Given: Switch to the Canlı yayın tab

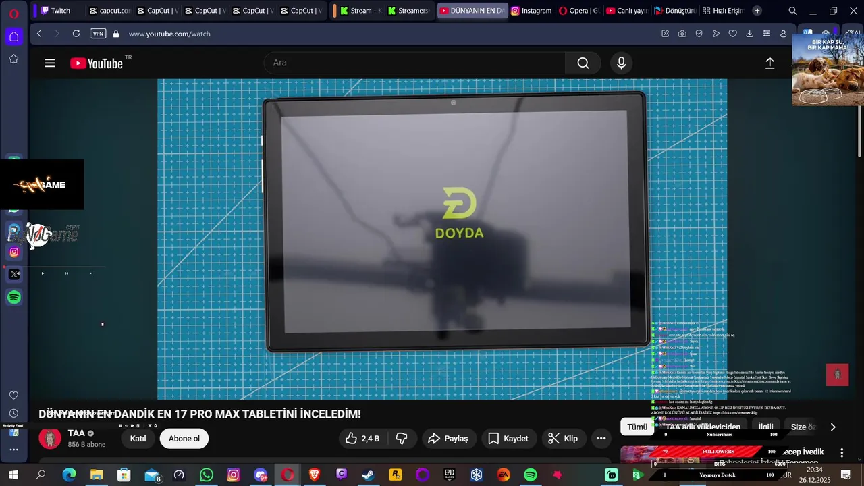Looking at the screenshot, I should [627, 11].
